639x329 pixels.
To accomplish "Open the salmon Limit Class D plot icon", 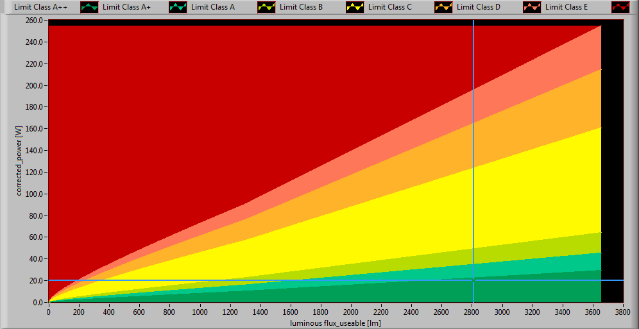I will coord(531,7).
